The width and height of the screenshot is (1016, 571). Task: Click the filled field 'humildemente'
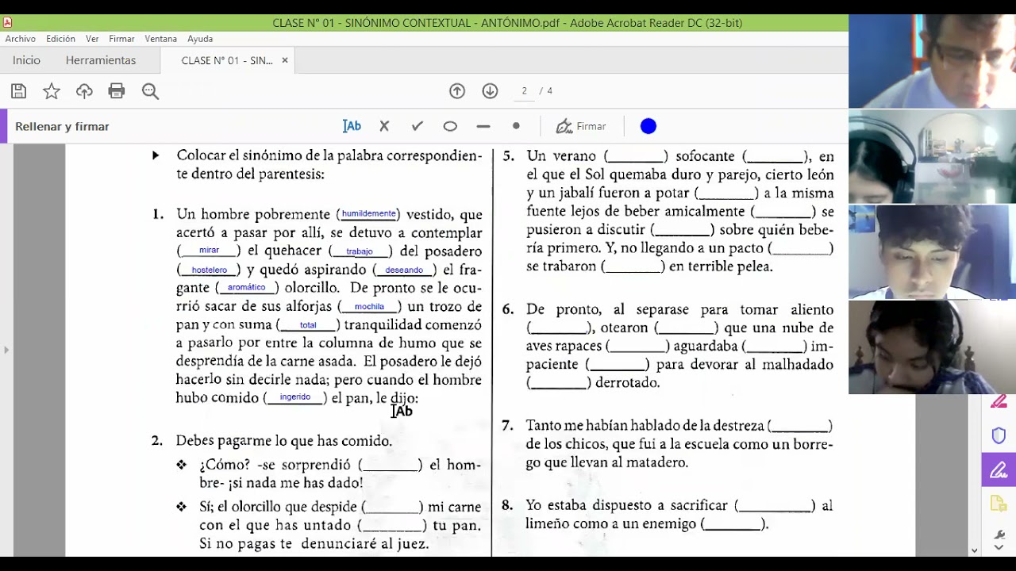[x=368, y=213]
